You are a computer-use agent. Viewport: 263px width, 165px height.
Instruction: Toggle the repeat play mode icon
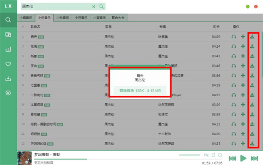click(x=213, y=155)
